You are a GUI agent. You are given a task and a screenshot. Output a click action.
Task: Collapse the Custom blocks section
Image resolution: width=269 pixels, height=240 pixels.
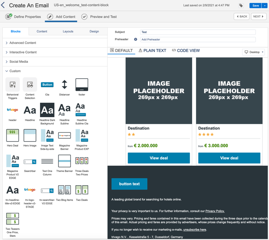pos(15,71)
